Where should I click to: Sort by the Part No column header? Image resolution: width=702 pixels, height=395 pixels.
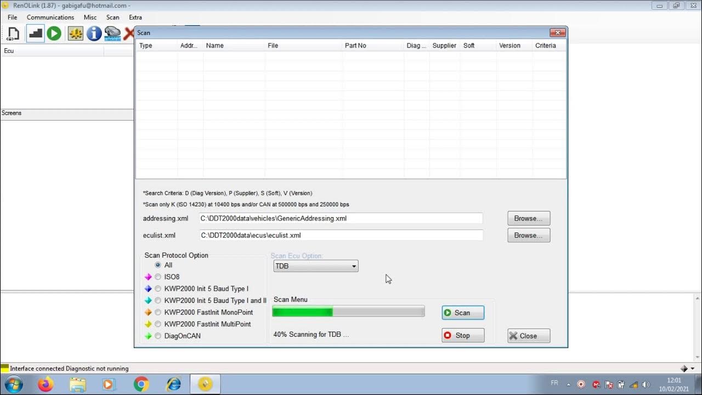373,46
